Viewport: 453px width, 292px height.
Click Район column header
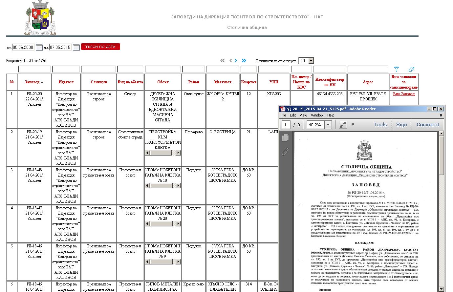click(x=194, y=82)
